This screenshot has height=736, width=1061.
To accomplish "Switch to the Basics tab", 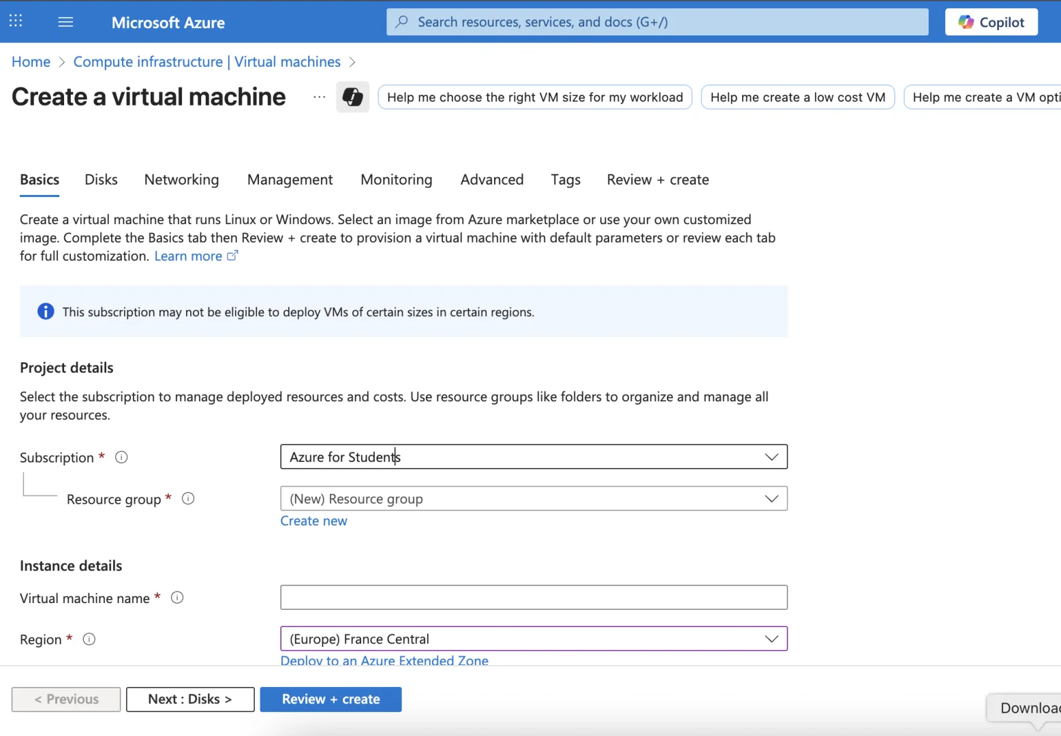I will (40, 180).
